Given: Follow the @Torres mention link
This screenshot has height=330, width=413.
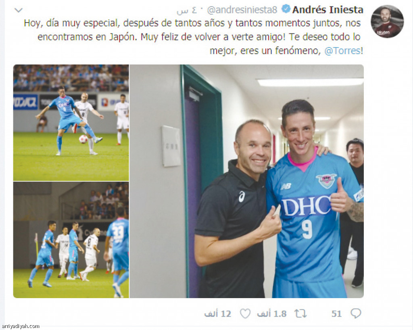Looking at the screenshot, I should click(344, 50).
